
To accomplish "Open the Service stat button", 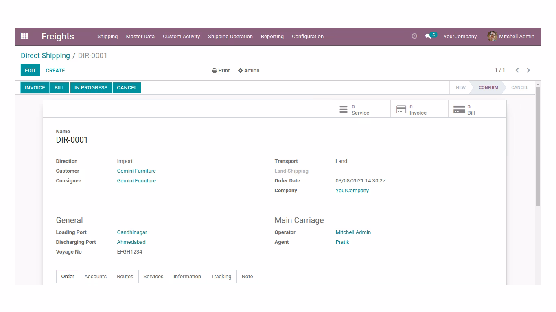I will tap(361, 109).
